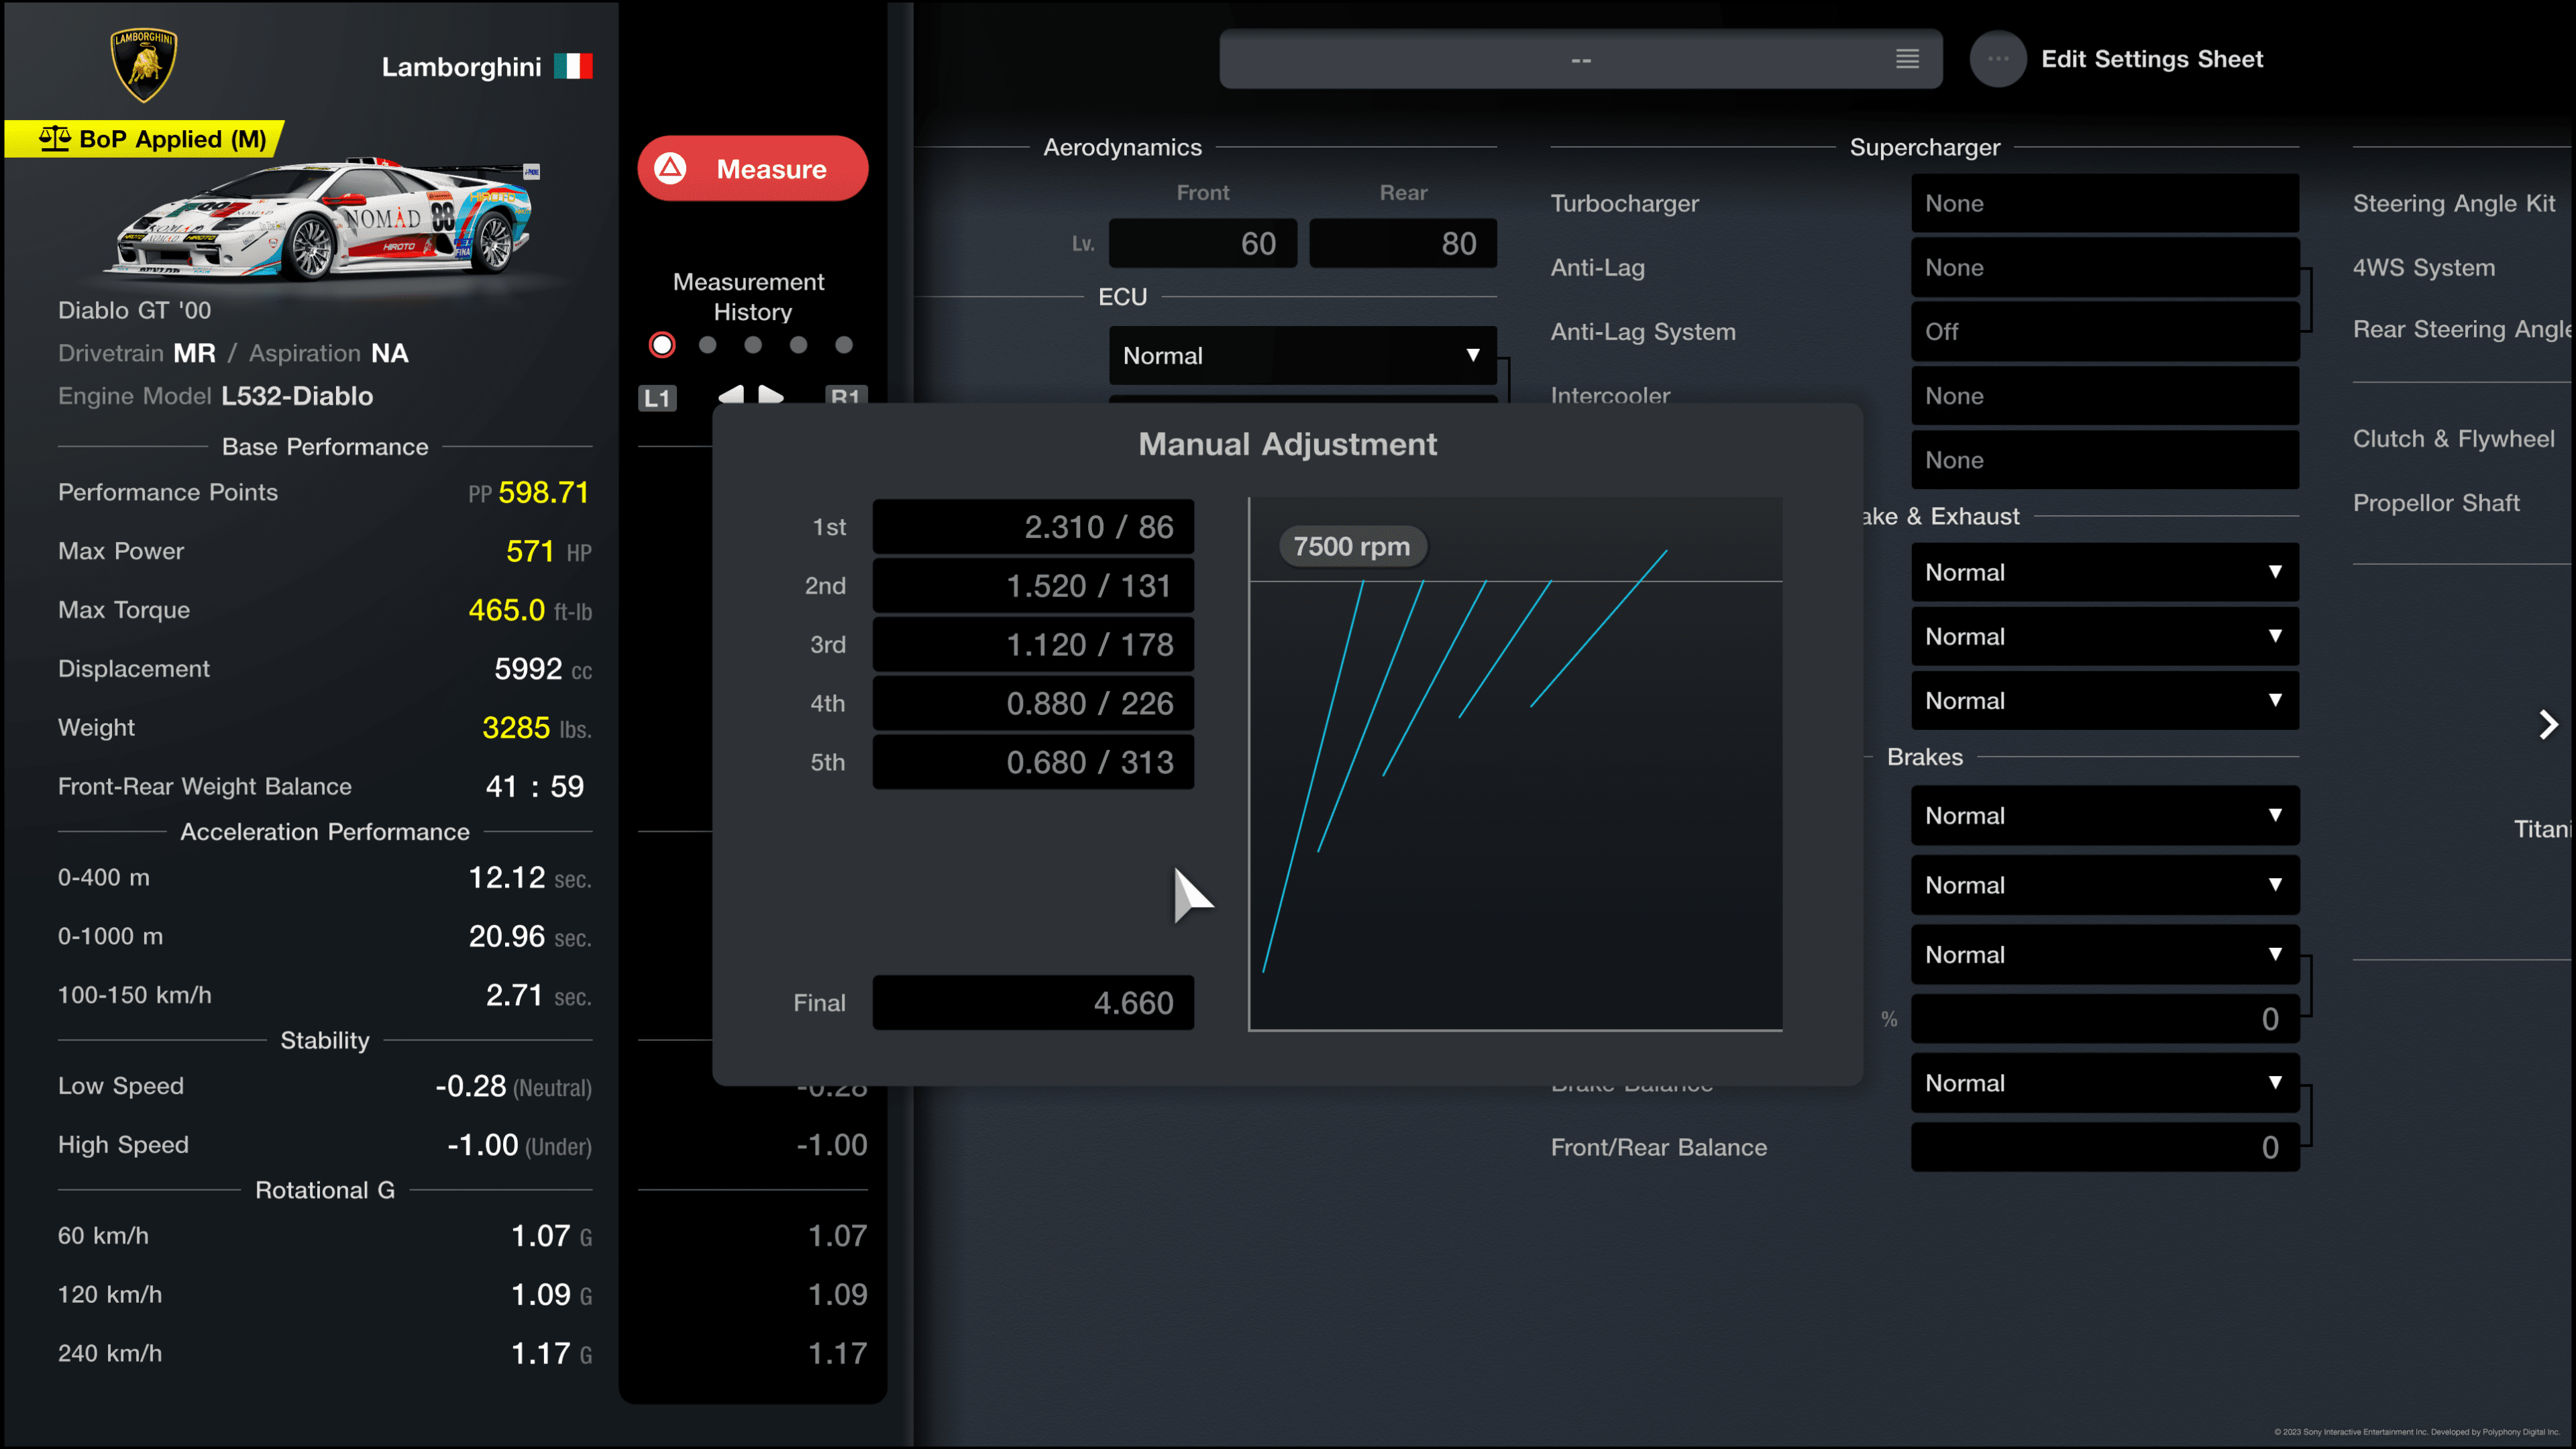The height and width of the screenshot is (1449, 2576).
Task: Adjust rear aerodynamics level 80
Action: tap(1402, 243)
